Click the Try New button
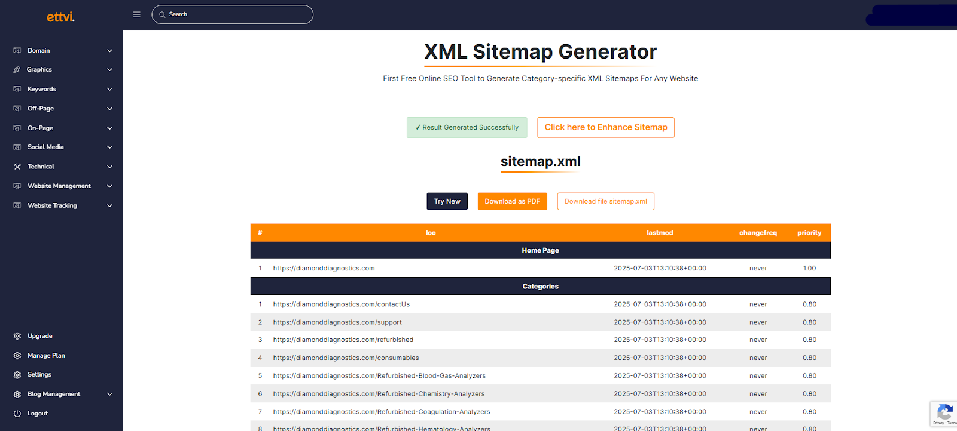Screen dimensions: 957x431 click(x=447, y=201)
